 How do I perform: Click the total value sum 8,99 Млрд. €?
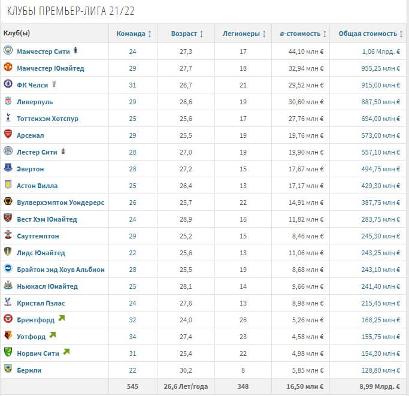[380, 386]
